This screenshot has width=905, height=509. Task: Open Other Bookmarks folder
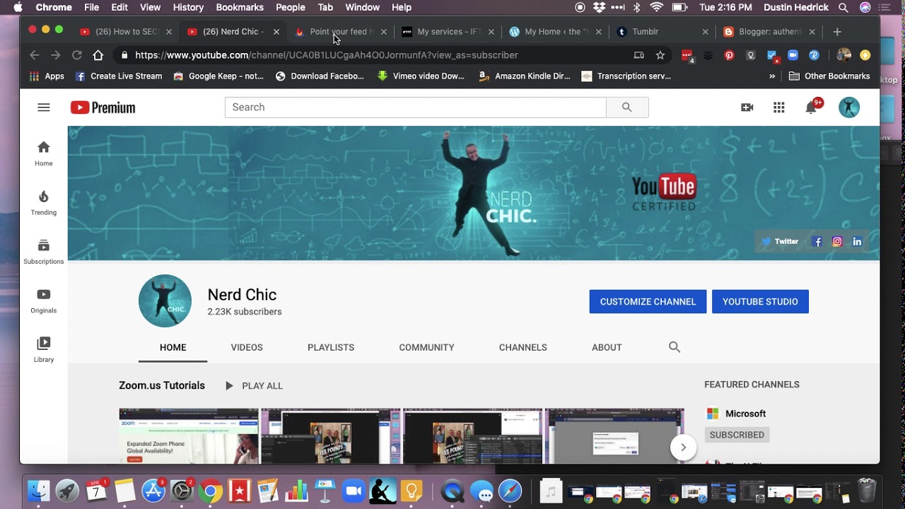click(829, 76)
